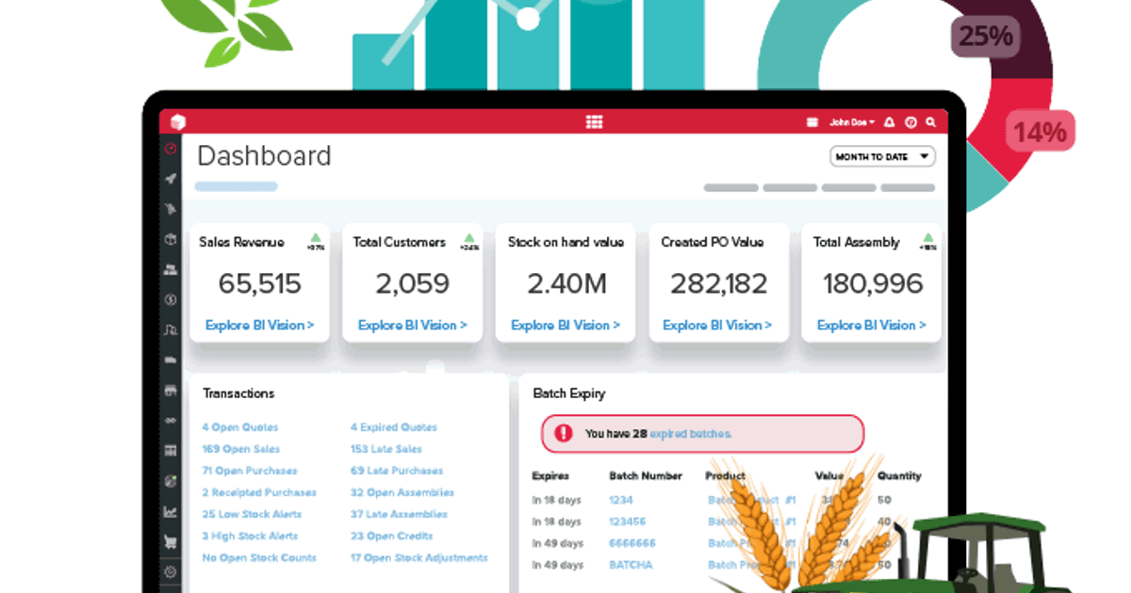Screen dimensions: 1131x593
Task: Click the Expires column header
Action: coord(550,476)
